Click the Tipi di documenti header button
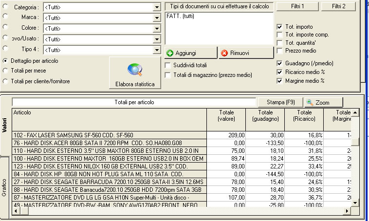Image resolution: width=369 pixels, height=221 pixels. [220, 6]
